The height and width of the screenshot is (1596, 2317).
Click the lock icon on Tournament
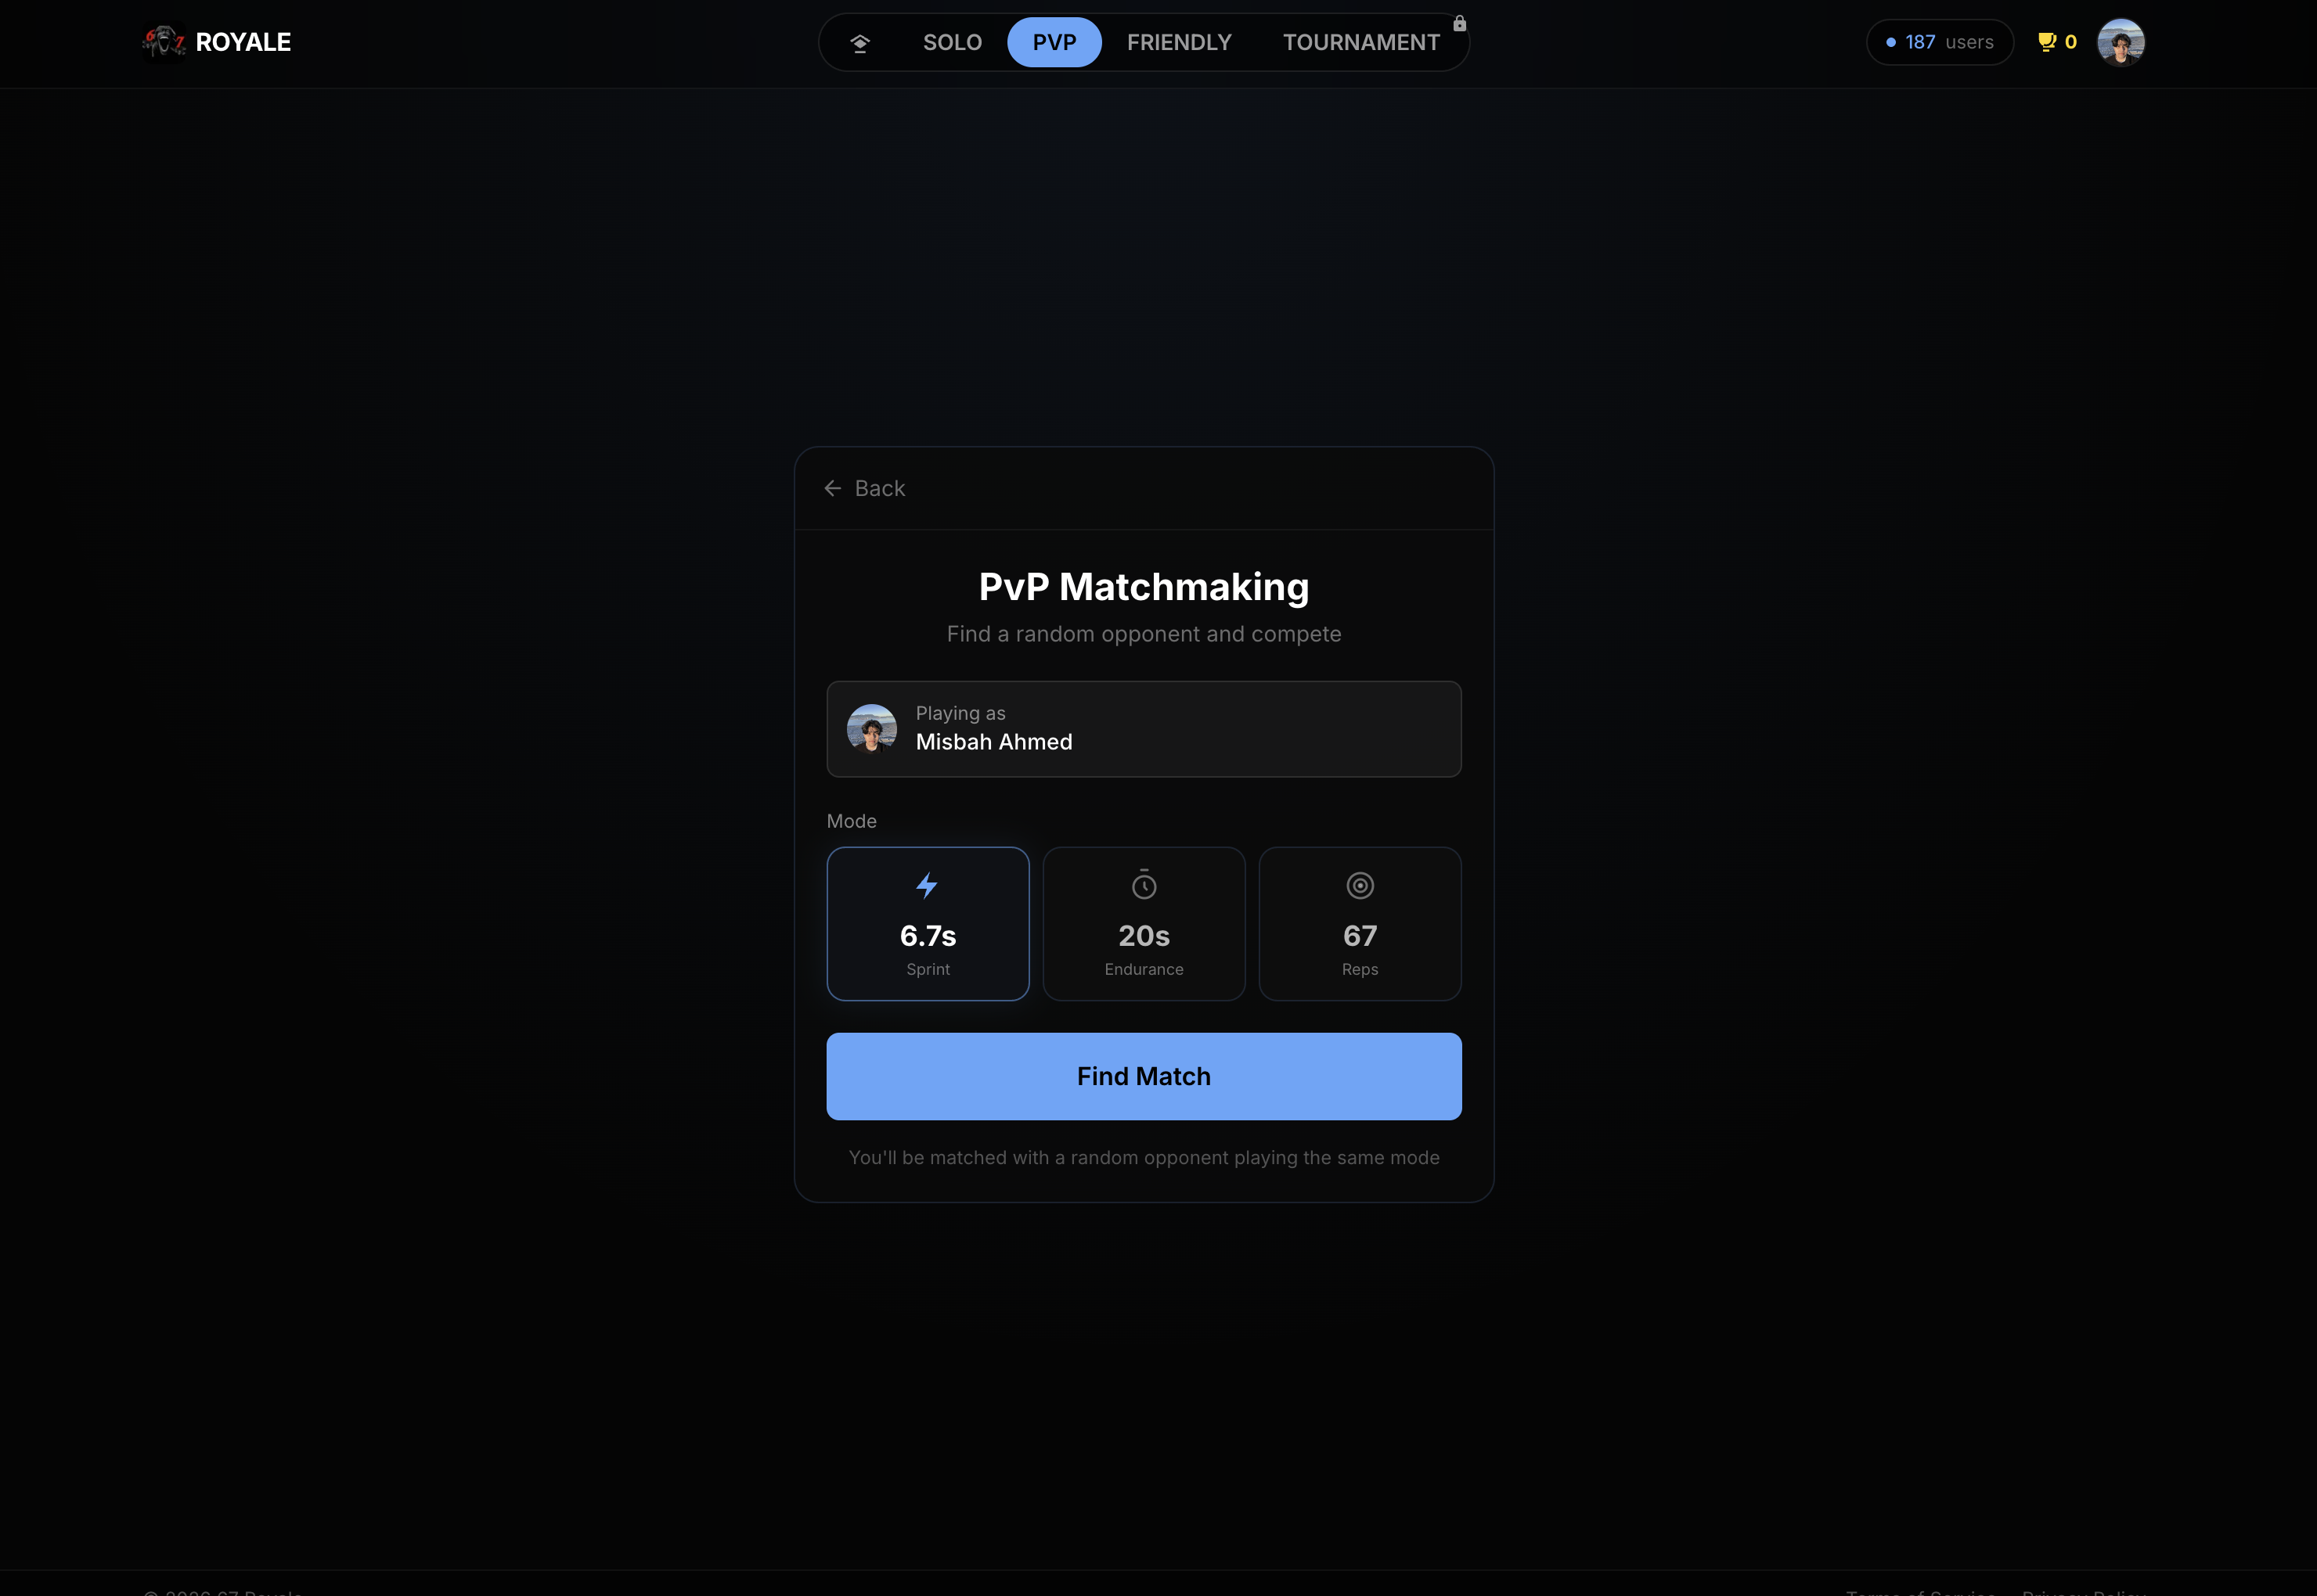click(1460, 23)
